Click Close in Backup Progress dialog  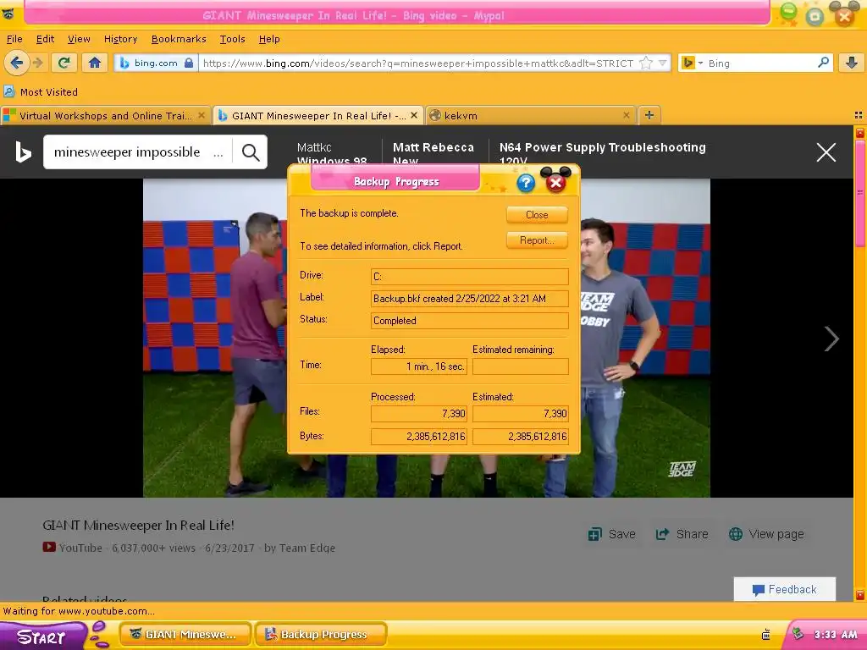(537, 215)
